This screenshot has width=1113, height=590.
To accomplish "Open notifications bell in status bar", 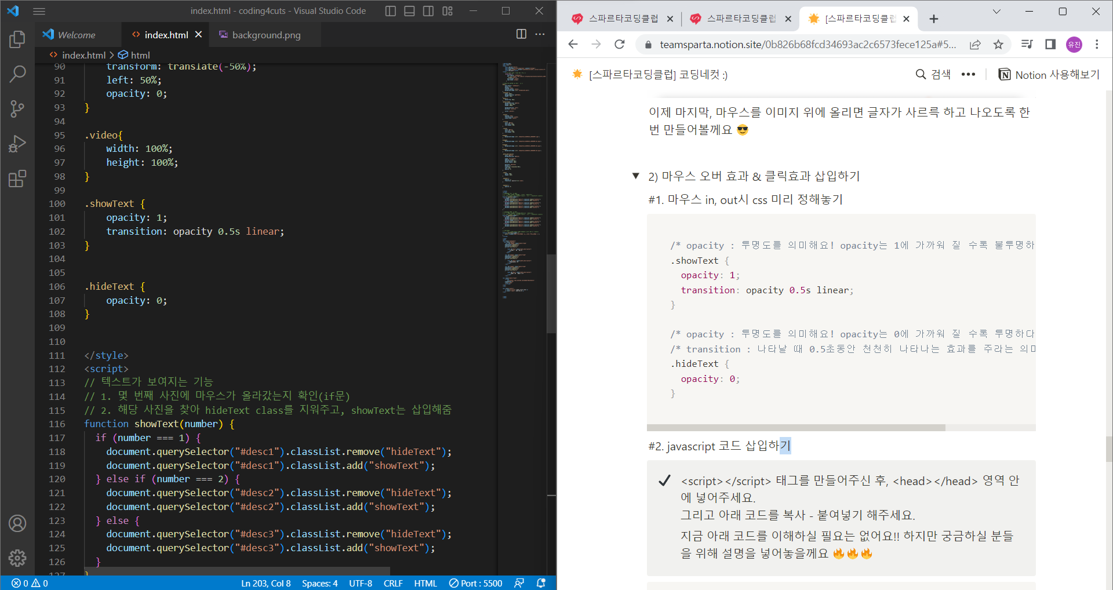I will [x=541, y=583].
